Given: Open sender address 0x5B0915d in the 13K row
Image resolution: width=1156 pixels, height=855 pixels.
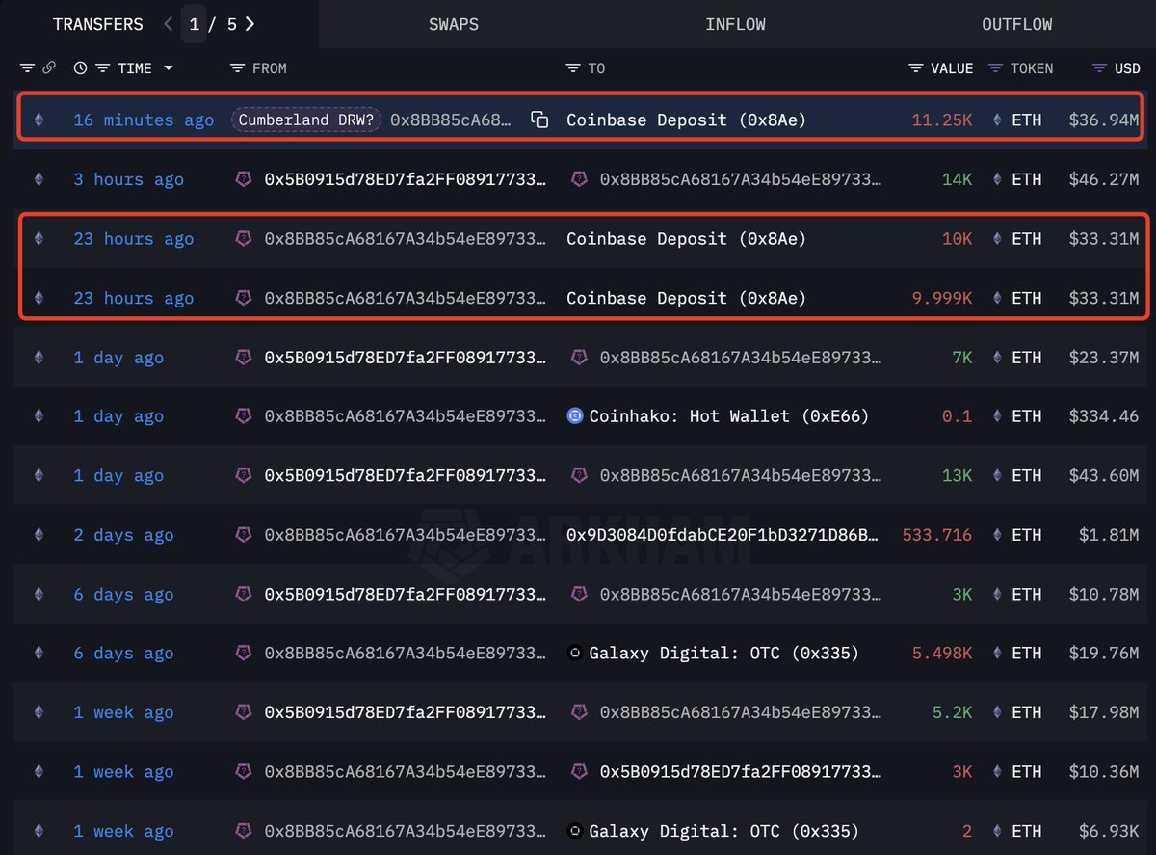Looking at the screenshot, I should (405, 476).
